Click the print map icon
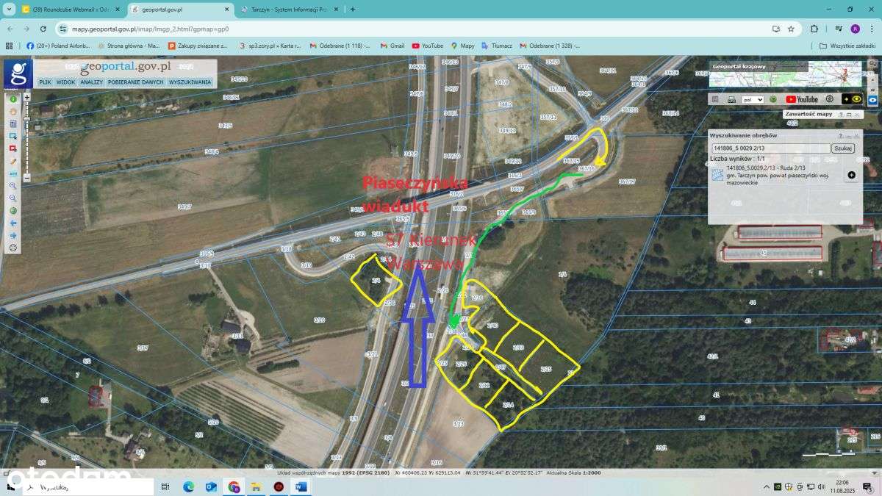The image size is (882, 496). (x=731, y=99)
